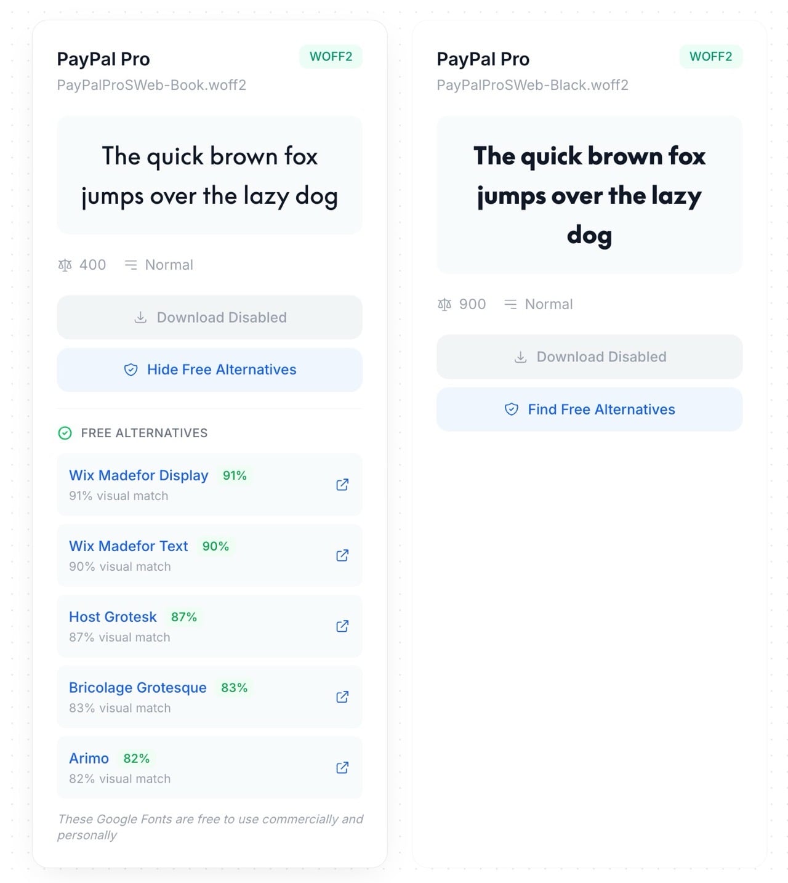788x883 pixels.
Task: Open external link icon for Bricolage Grotesque
Action: tap(342, 697)
